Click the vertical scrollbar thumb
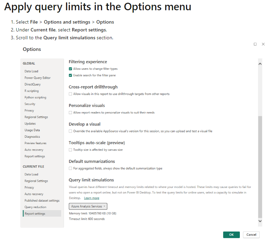 coord(260,167)
